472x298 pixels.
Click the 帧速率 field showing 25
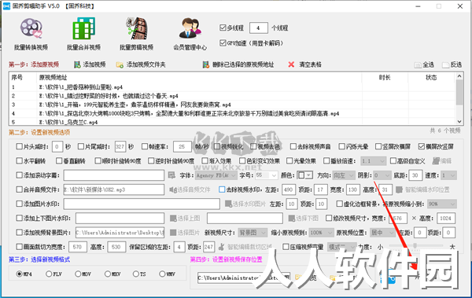(183, 146)
